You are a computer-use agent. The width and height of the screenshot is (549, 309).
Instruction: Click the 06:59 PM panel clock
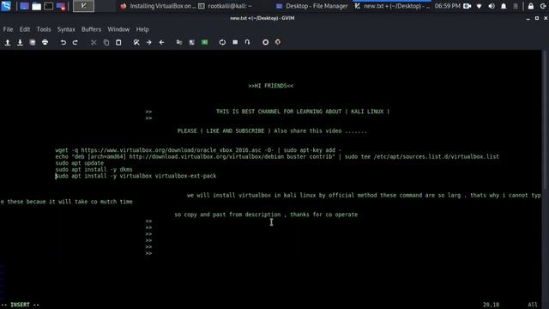tap(448, 6)
